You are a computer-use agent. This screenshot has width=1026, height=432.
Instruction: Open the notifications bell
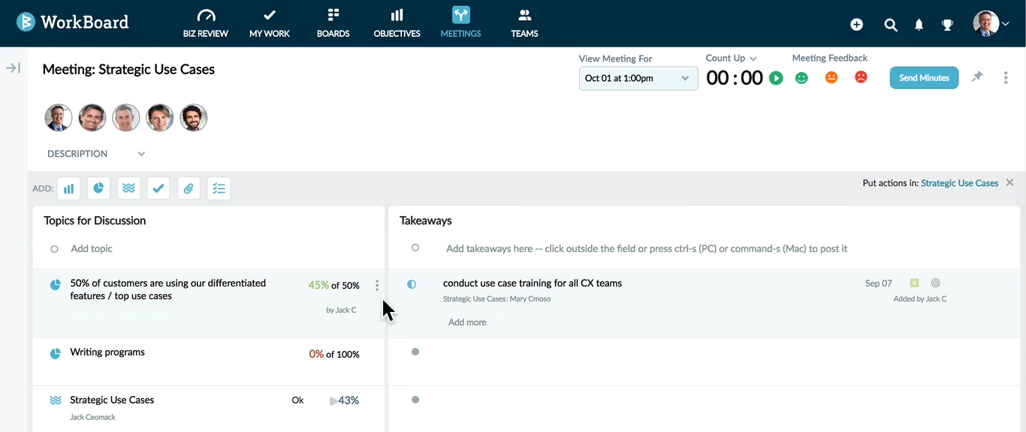pos(919,25)
